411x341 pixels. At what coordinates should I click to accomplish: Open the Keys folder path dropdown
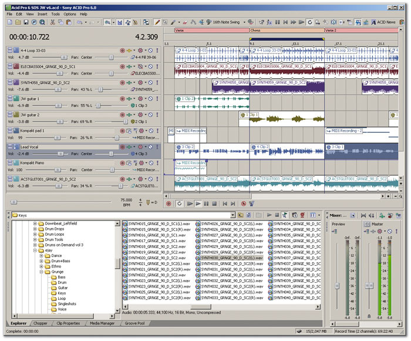click(x=233, y=215)
